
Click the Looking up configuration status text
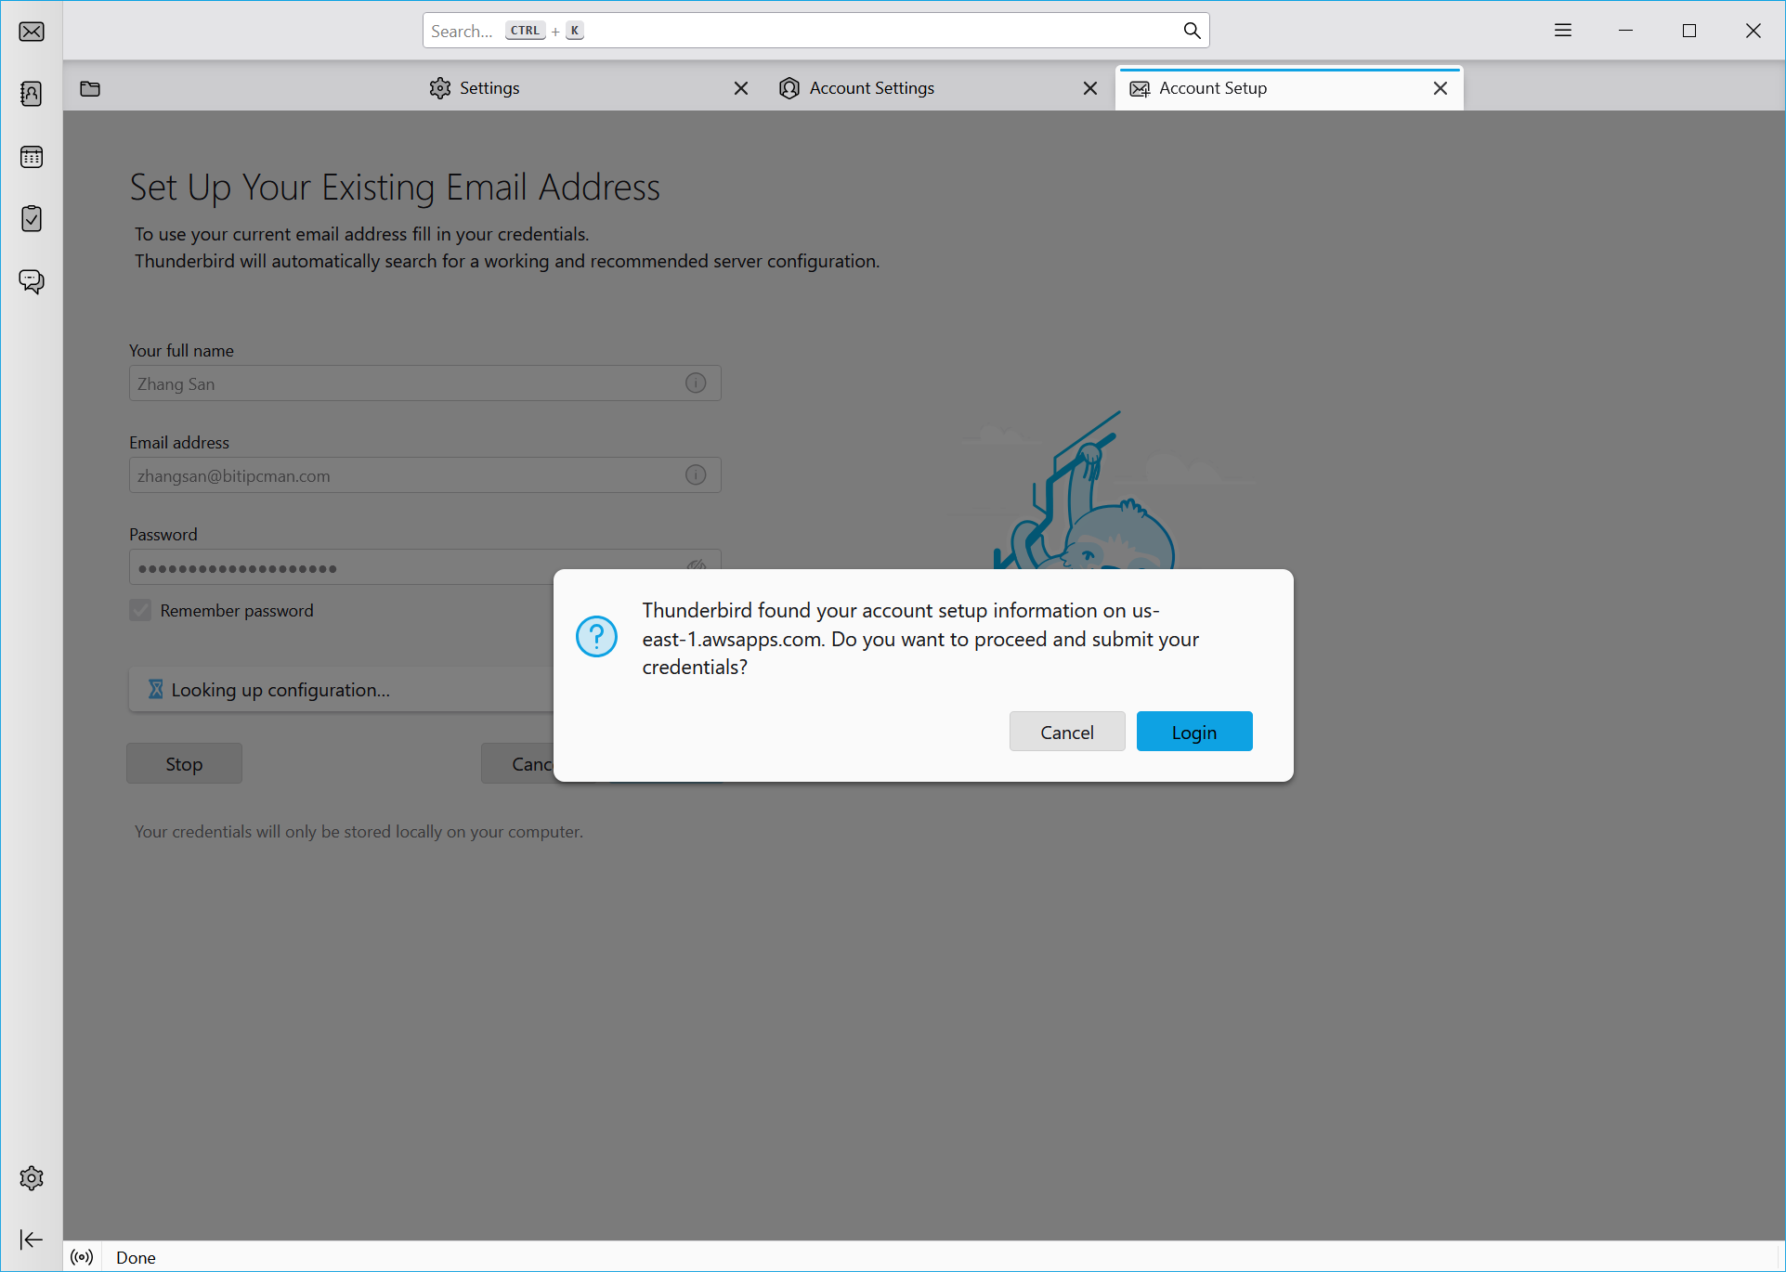pos(280,690)
